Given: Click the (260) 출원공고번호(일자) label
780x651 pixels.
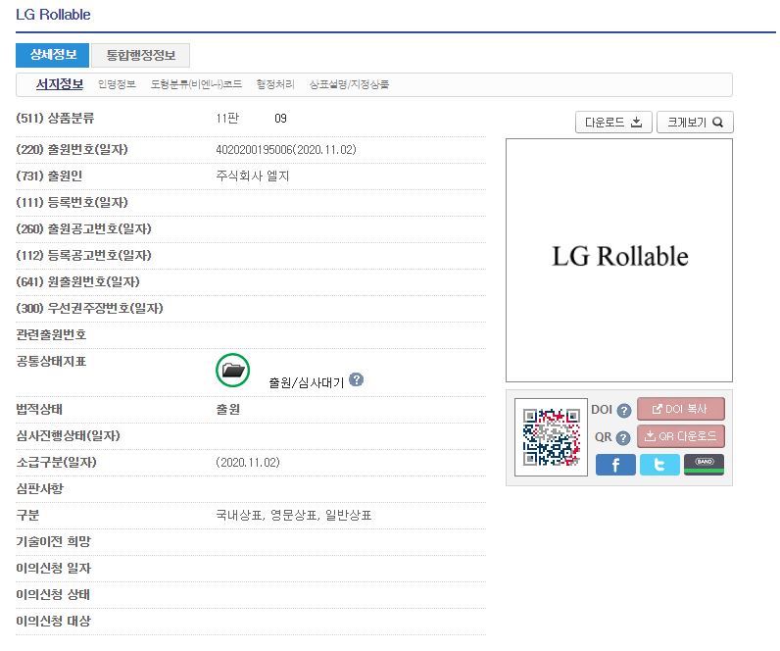Looking at the screenshot, I should [83, 229].
